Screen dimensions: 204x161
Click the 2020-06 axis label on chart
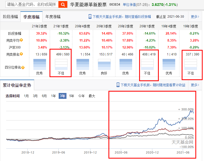(x=121, y=152)
